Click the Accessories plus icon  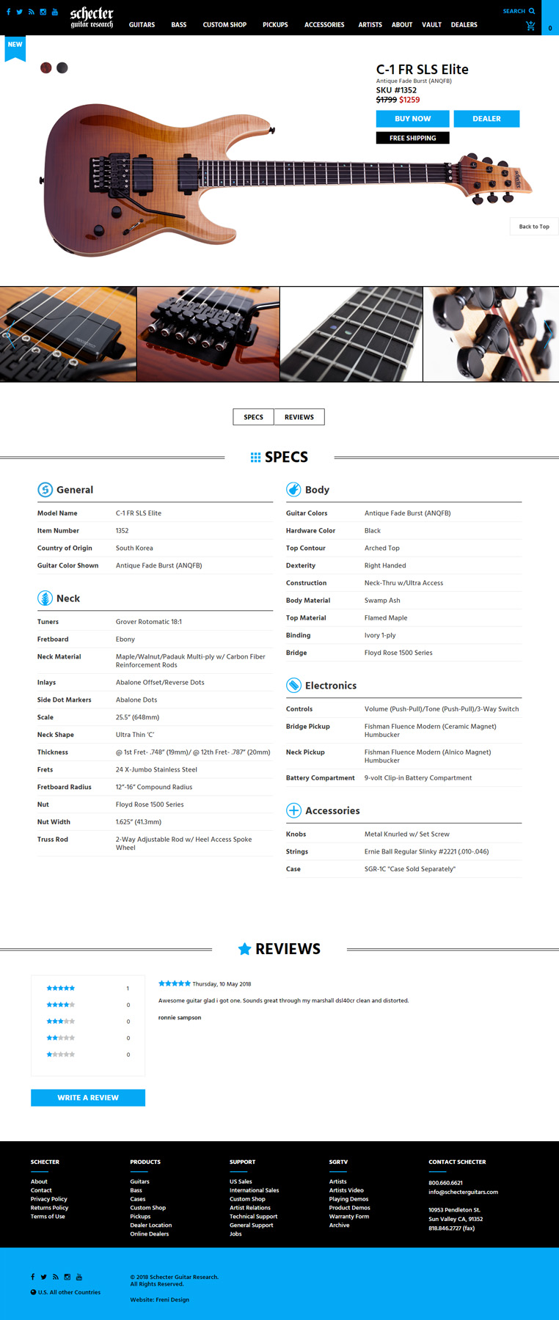(293, 810)
